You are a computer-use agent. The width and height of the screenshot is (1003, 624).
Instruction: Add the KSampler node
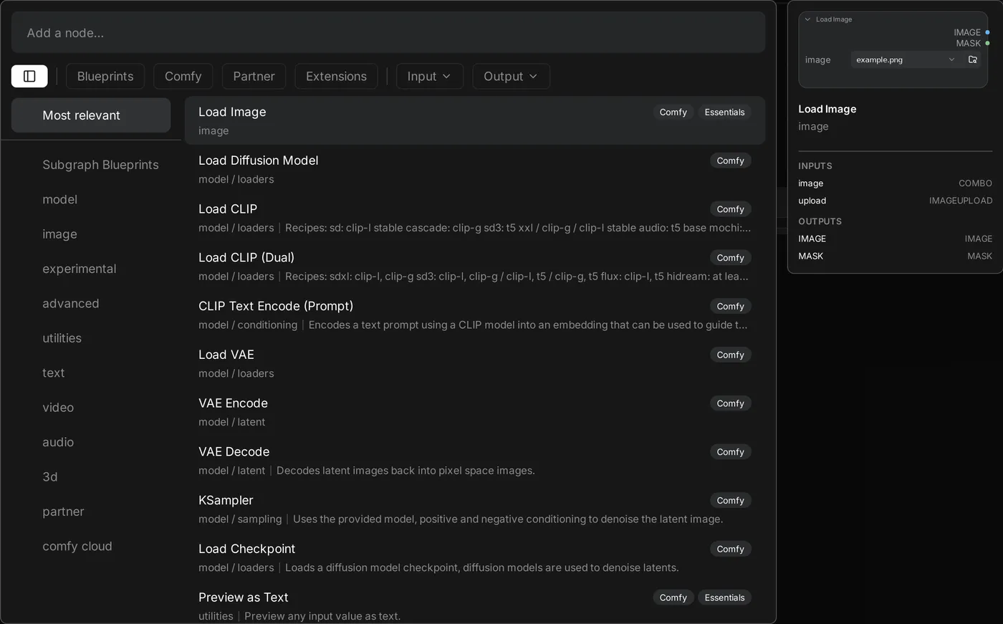[x=475, y=509]
